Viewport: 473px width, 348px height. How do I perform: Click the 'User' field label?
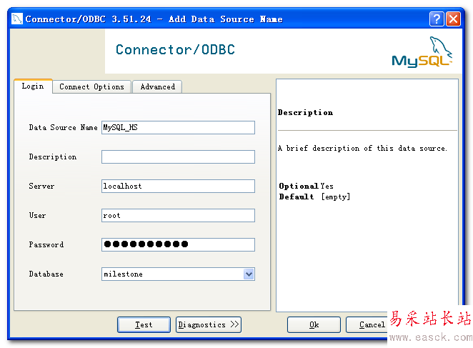coord(37,216)
